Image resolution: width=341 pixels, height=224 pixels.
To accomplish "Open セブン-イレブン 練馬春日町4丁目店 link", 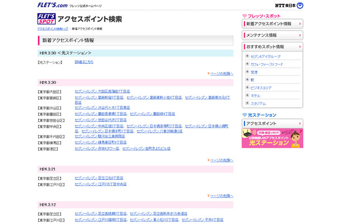I will tap(101, 142).
